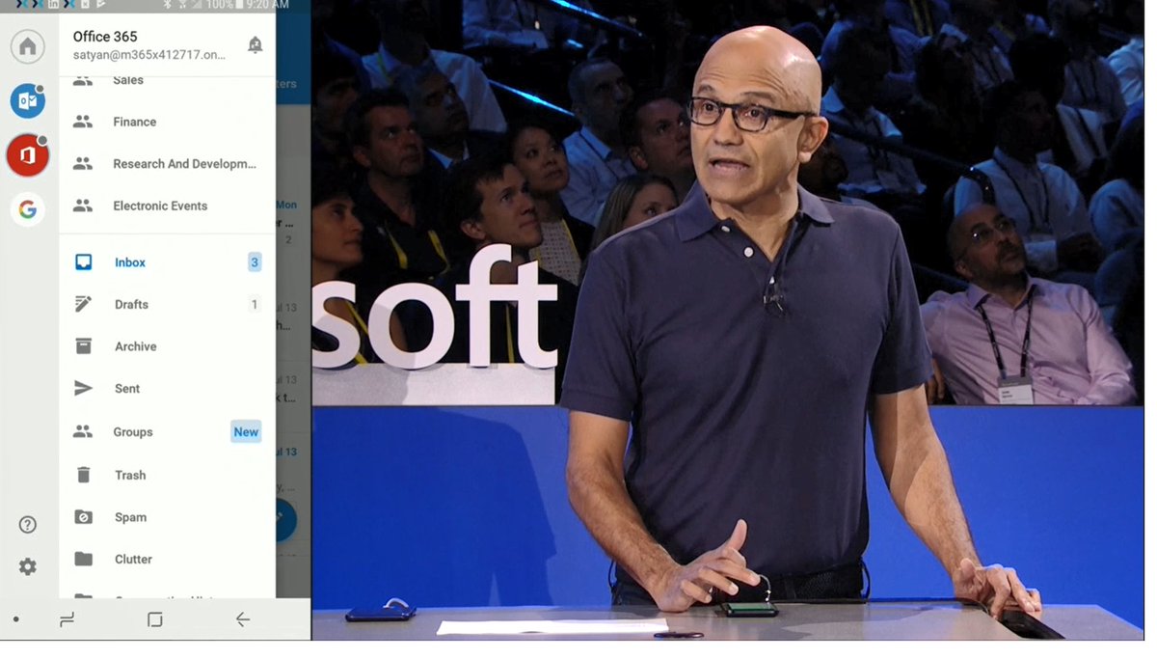This screenshot has height=659, width=1157.
Task: Select the Google account icon
Action: (28, 209)
